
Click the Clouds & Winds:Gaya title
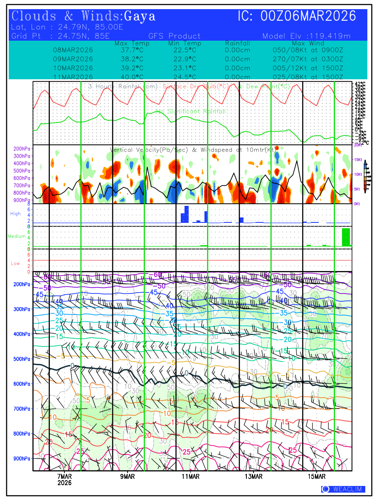tap(84, 16)
